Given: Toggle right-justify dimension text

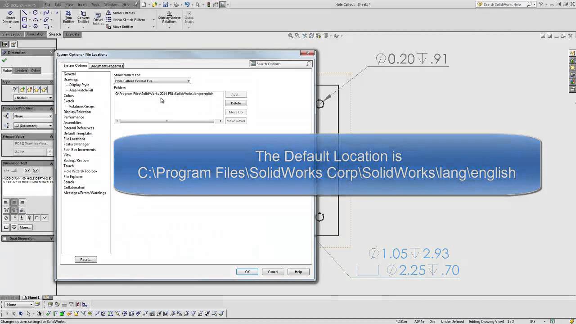Looking at the screenshot, I should (22, 202).
